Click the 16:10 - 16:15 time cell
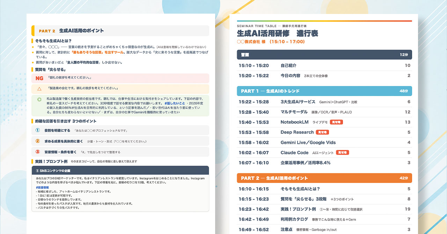The width and height of the screenshot is (447, 234). 254,189
